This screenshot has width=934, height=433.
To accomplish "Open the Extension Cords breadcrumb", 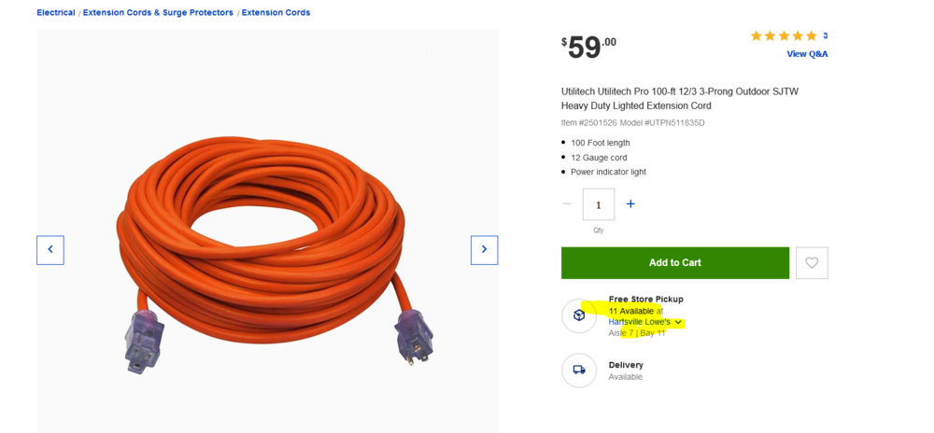I will pyautogui.click(x=276, y=12).
